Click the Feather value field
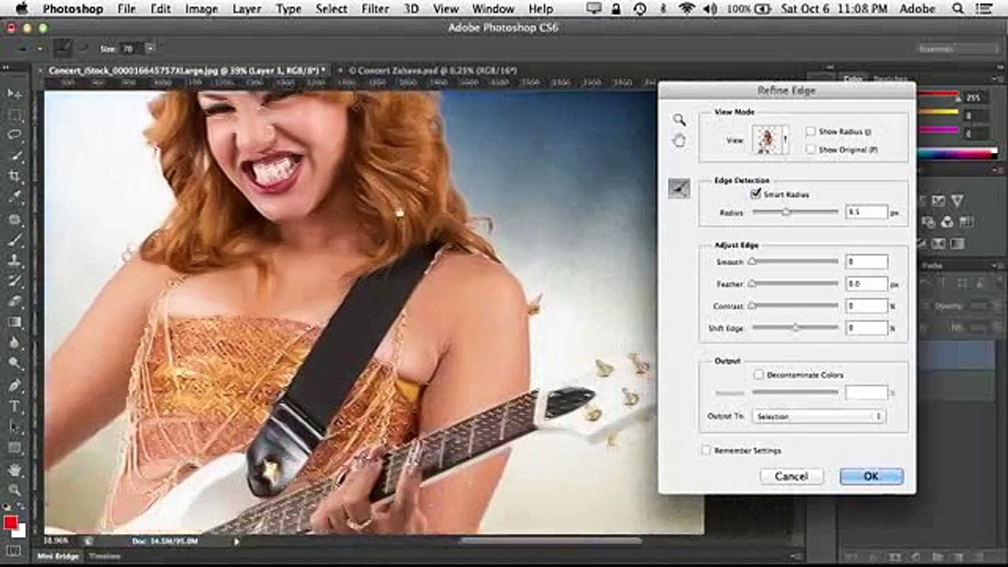Image resolution: width=1008 pixels, height=567 pixels. pos(866,283)
